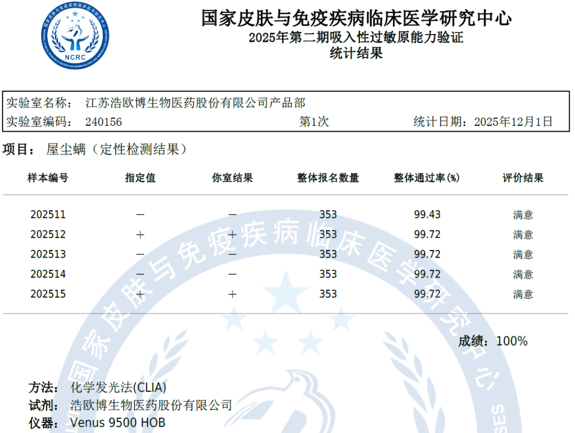Image resolution: width=575 pixels, height=433 pixels.
Task: Select the instrument Venus 9500 HOB
Action: 117,423
